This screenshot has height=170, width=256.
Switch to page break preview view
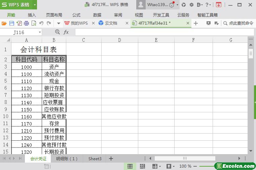coord(142,166)
